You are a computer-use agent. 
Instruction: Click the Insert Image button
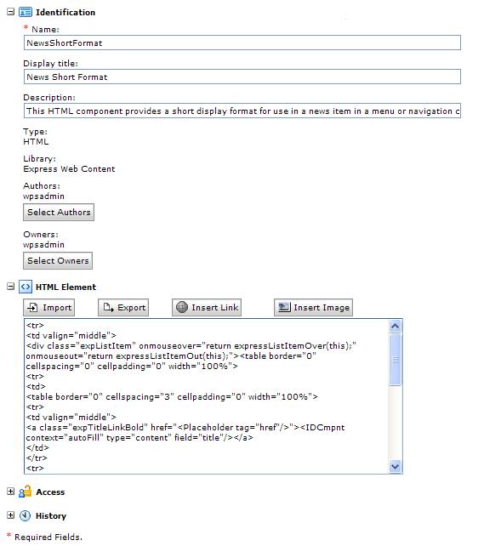click(313, 308)
